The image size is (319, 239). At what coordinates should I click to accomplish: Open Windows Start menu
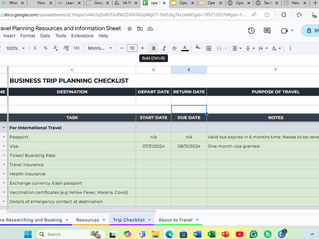point(28,234)
